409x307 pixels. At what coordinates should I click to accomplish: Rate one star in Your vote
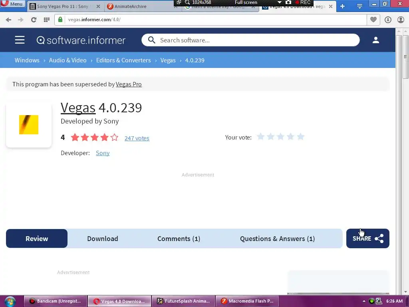click(260, 137)
